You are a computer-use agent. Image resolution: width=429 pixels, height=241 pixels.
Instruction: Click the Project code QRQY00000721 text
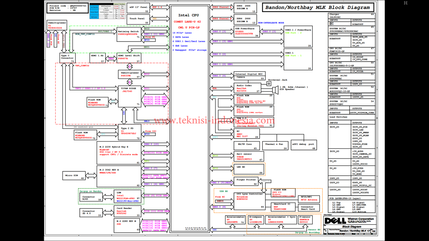point(68,6)
